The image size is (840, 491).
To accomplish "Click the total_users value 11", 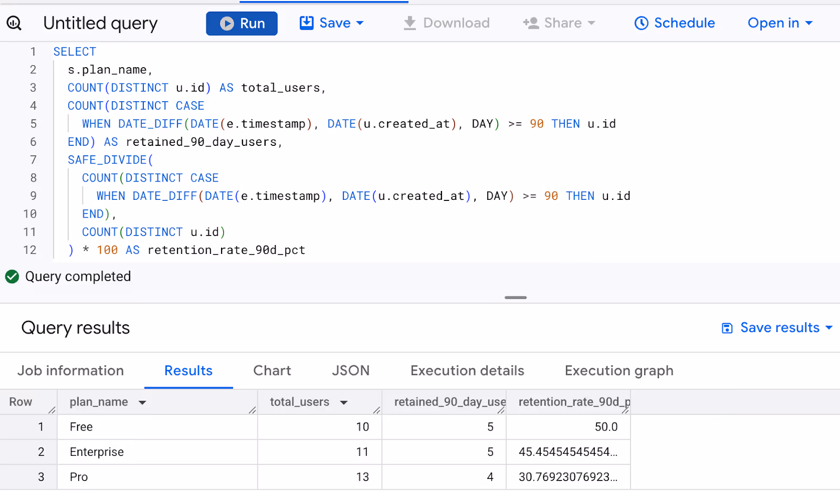I will [362, 452].
